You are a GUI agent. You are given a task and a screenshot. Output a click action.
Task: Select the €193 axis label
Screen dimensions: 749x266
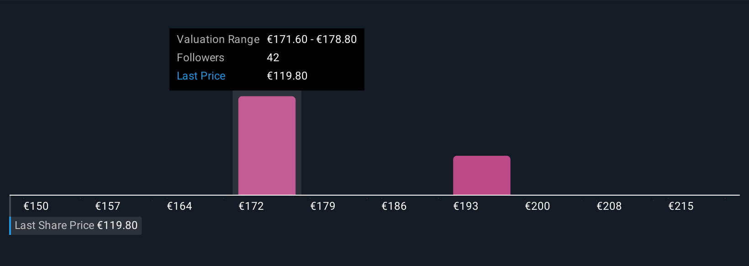click(x=466, y=206)
